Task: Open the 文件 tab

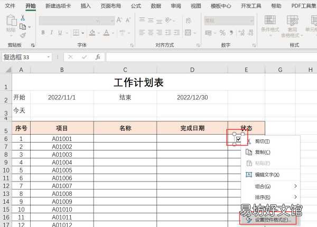Action: pos(10,6)
